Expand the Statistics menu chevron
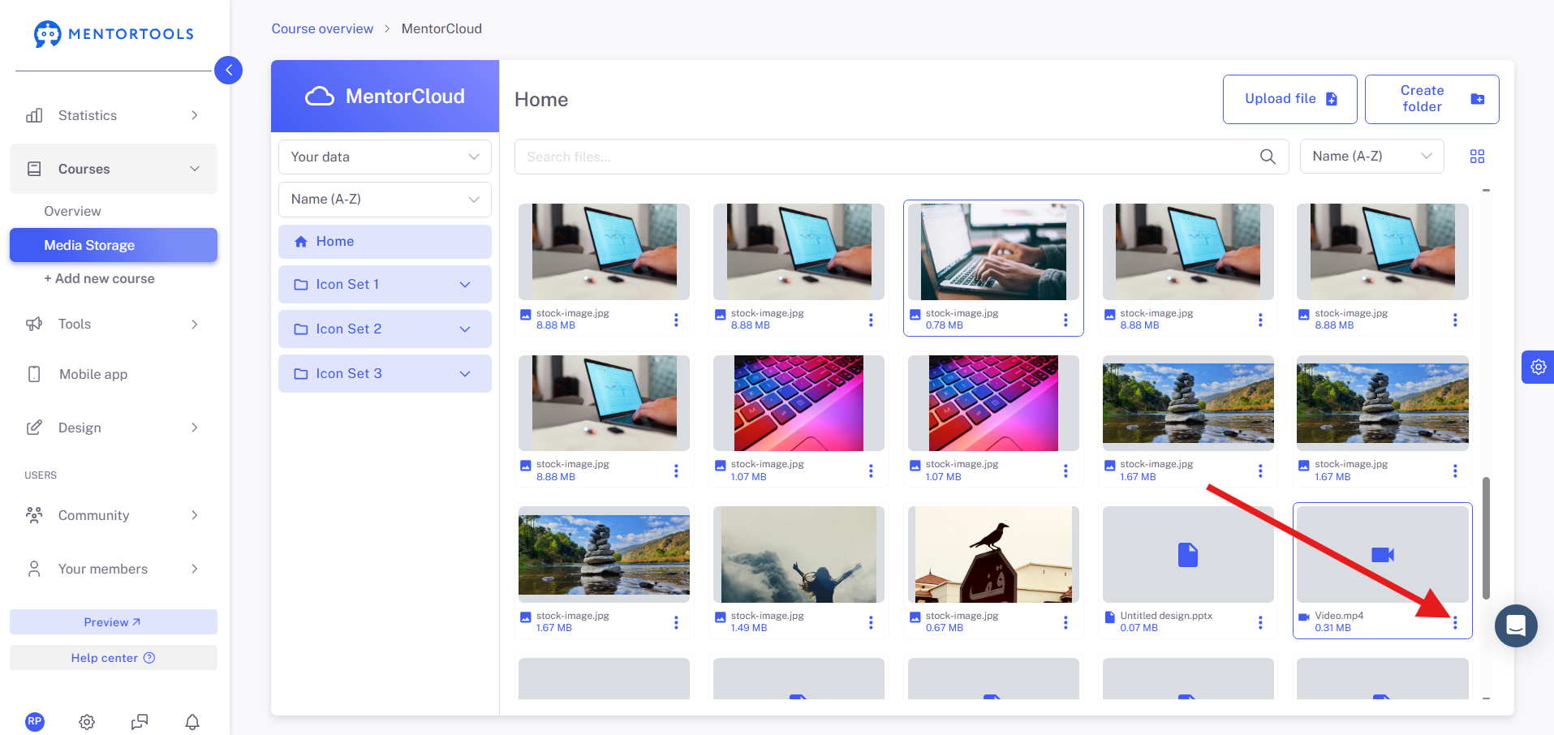The width and height of the screenshot is (1554, 735). click(x=195, y=115)
